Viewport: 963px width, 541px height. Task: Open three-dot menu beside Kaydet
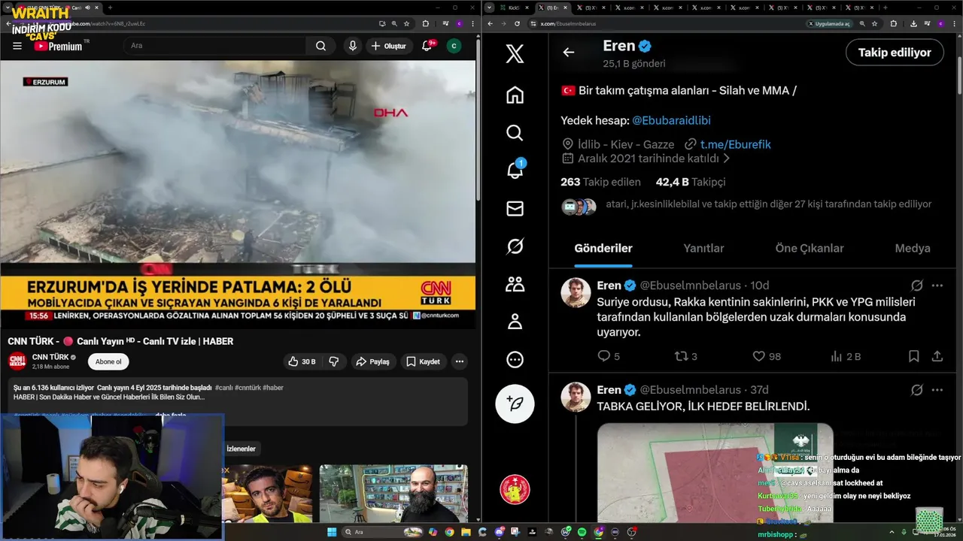(x=460, y=361)
